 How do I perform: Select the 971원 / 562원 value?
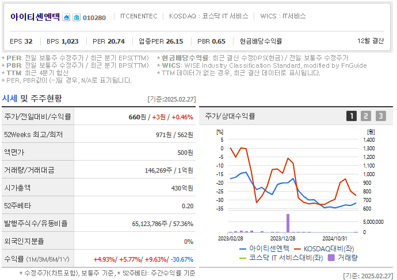pos(174,135)
